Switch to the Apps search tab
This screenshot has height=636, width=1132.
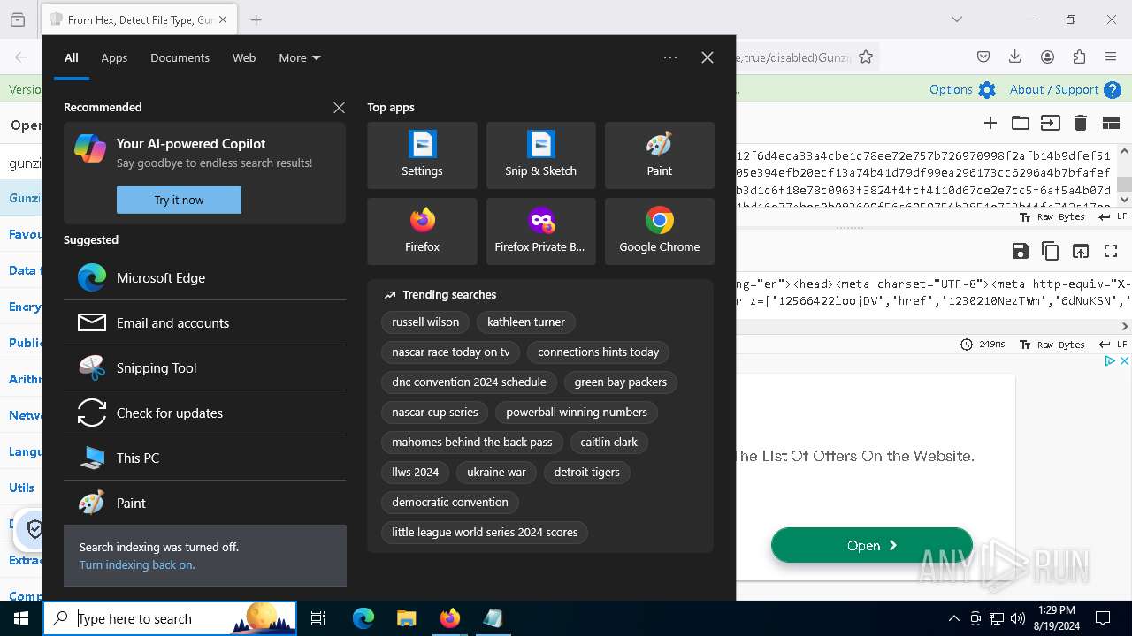114,57
